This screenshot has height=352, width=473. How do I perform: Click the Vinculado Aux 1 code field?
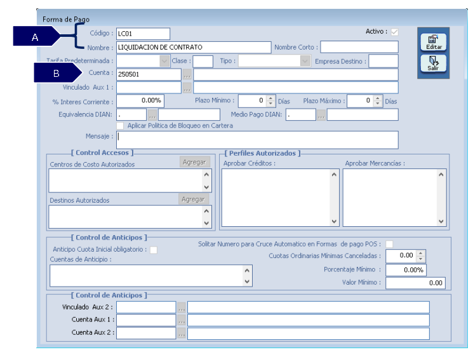[149, 88]
